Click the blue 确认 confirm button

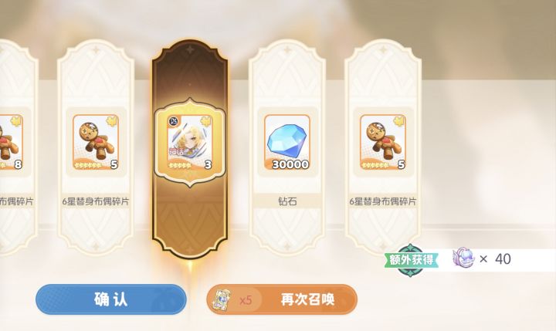point(111,299)
